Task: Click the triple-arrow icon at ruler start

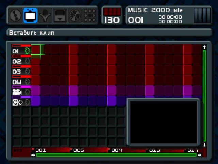Action: 18,150
